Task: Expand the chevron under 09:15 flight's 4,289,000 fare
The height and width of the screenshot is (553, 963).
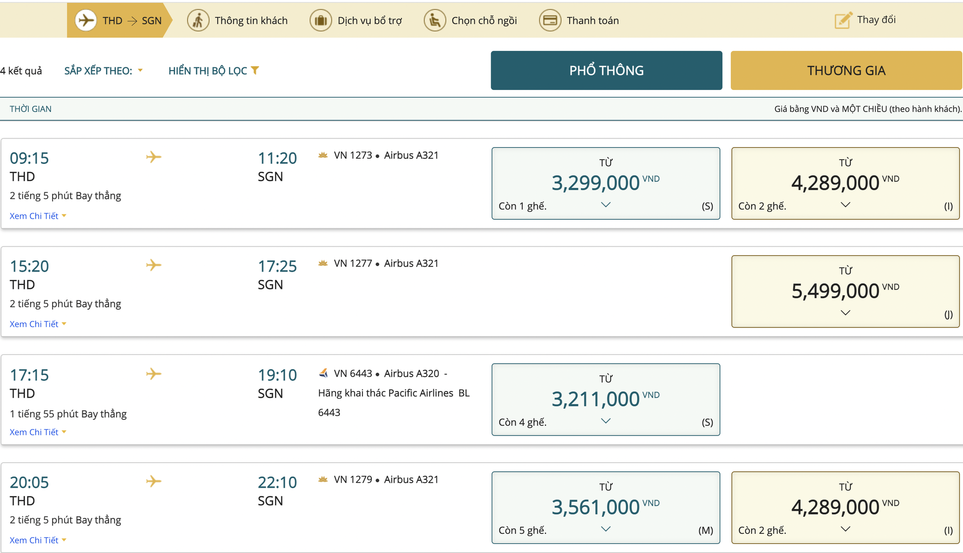Action: tap(846, 205)
